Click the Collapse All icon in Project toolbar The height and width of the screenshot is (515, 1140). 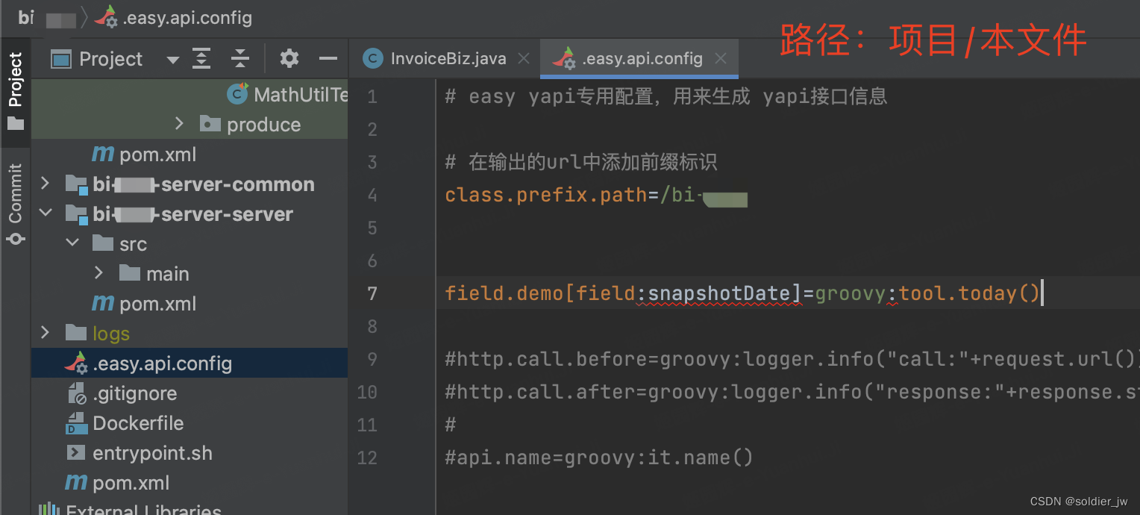239,59
